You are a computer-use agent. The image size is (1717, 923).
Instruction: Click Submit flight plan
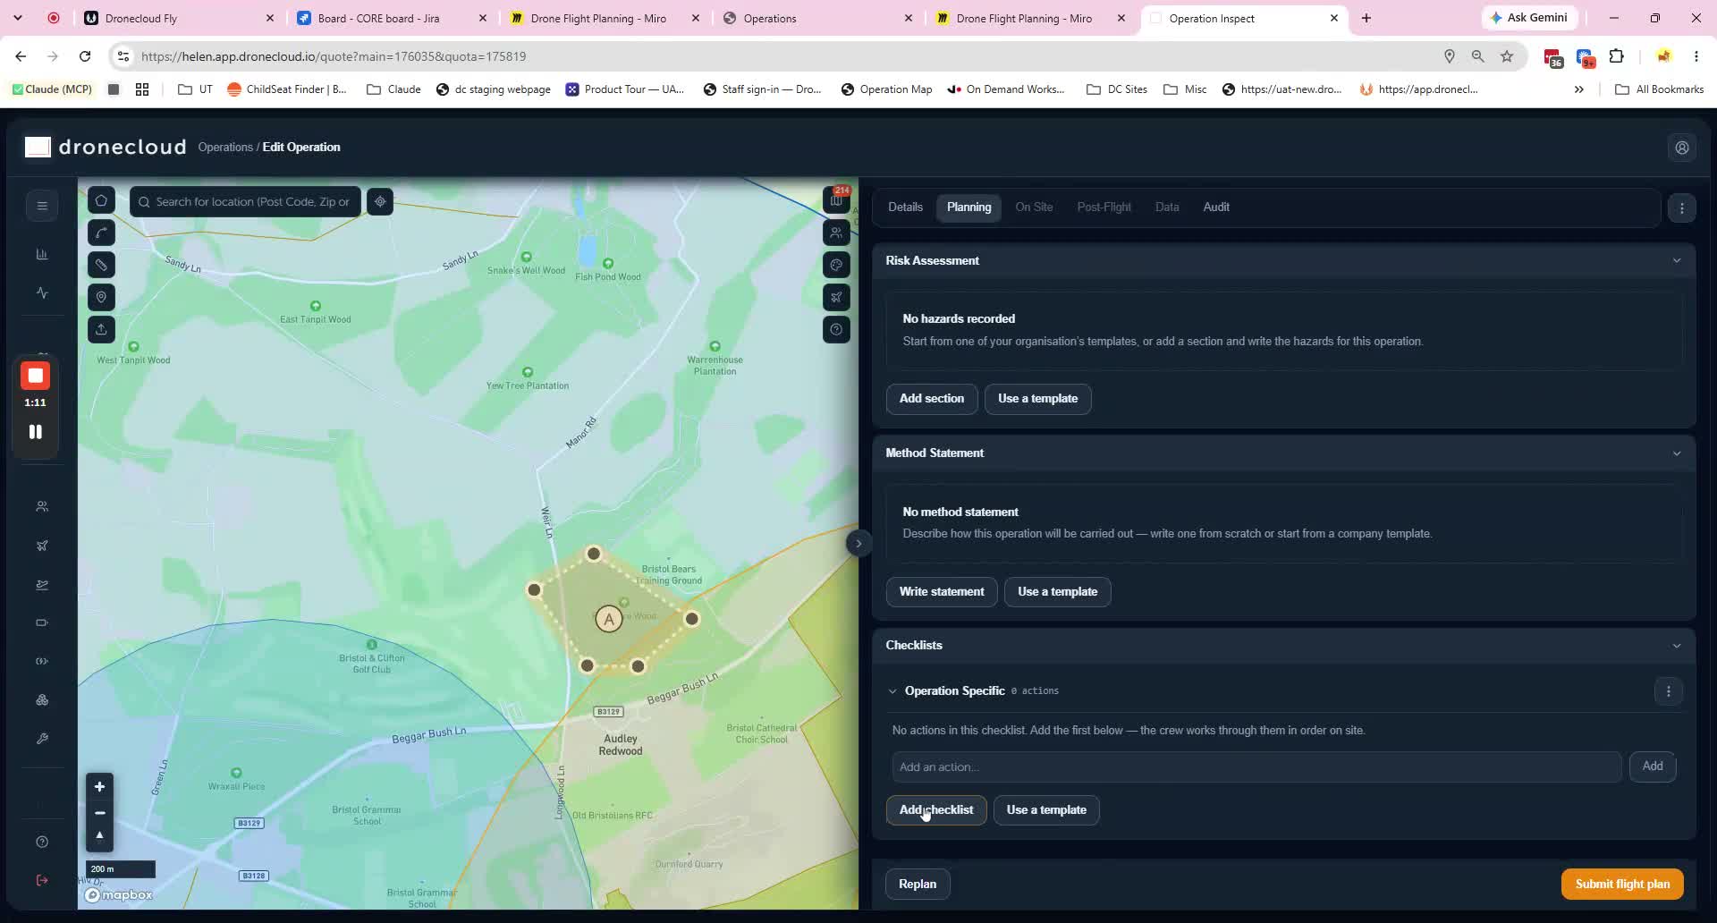1622,885
